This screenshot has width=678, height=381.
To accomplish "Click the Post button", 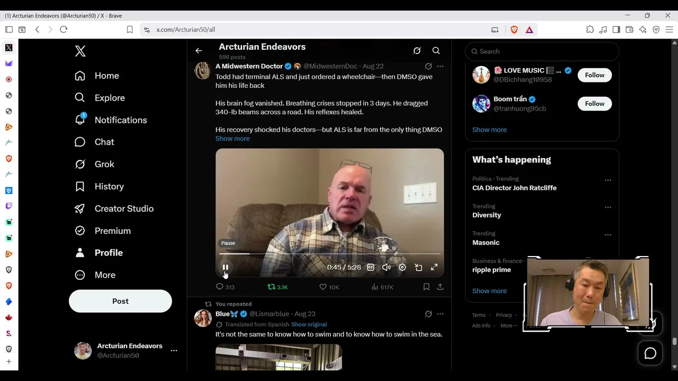I will [120, 301].
